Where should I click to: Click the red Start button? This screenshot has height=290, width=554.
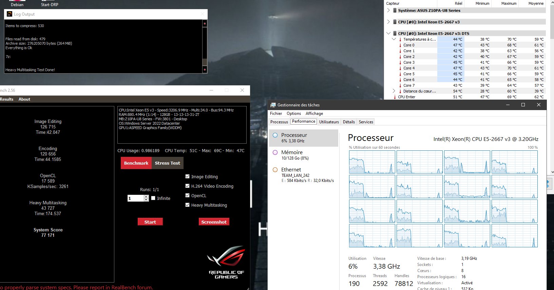point(150,222)
